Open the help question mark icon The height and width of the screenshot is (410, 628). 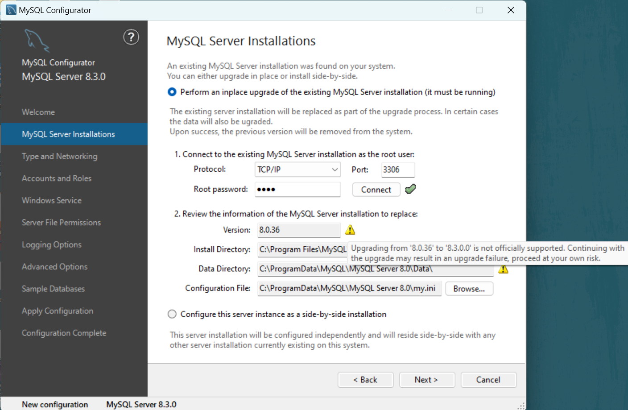coord(131,37)
